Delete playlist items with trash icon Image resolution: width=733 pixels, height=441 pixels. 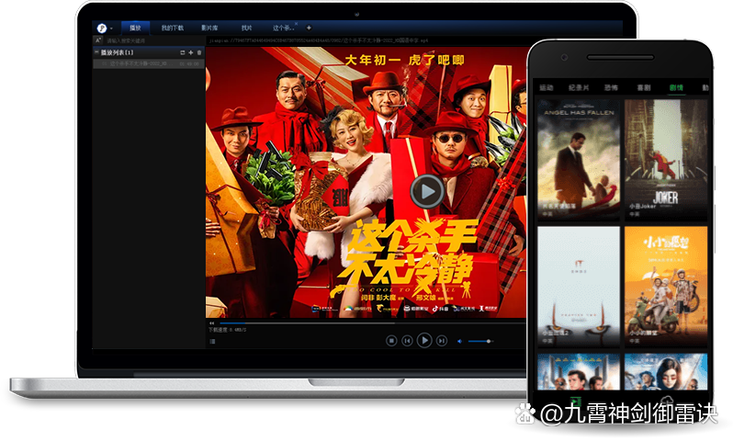(199, 53)
